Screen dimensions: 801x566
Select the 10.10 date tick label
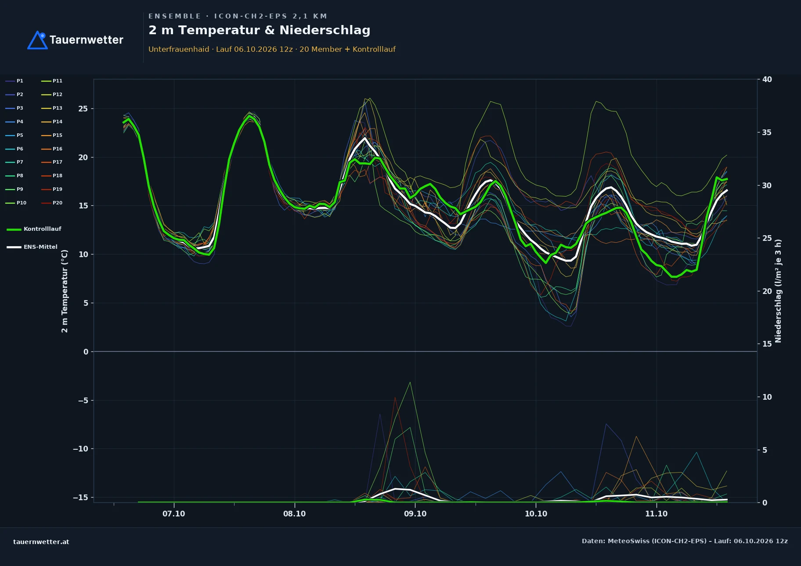coord(536,514)
